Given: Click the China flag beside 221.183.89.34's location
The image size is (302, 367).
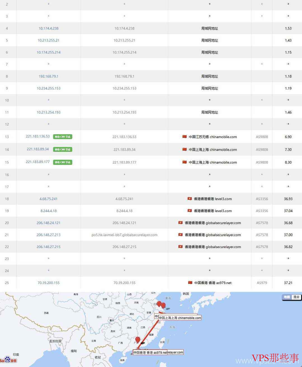Looking at the screenshot, I should [185, 149].
